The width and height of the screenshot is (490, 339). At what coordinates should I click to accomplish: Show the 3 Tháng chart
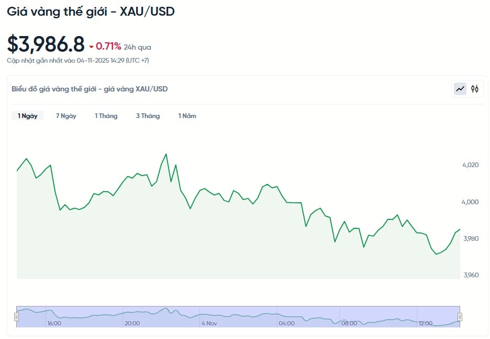pyautogui.click(x=148, y=116)
